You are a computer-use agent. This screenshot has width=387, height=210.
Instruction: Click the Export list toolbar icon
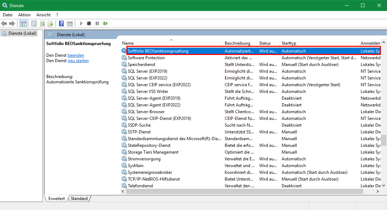tap(51, 23)
